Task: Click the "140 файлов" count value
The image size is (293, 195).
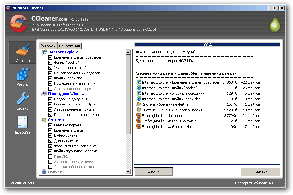Action: (x=250, y=110)
